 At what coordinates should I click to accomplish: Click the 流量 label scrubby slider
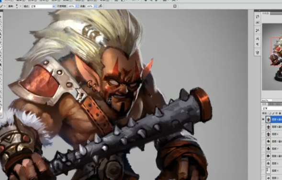pos(83,6)
